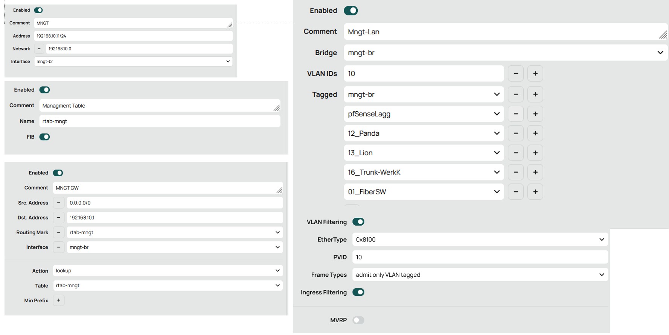The height and width of the screenshot is (335, 669).
Task: Open the Bridge dropdown showing mngt-br
Action: pos(505,53)
